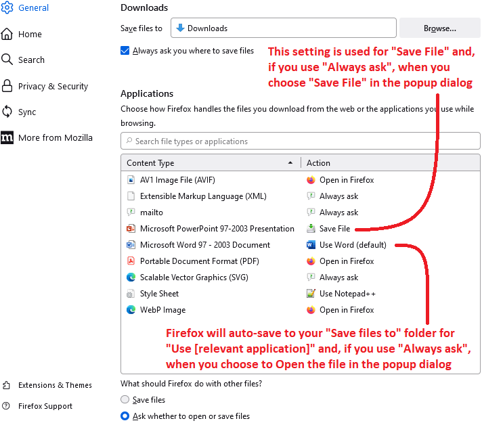Open Firefox Support link
Image resolution: width=482 pixels, height=423 pixels.
point(45,406)
